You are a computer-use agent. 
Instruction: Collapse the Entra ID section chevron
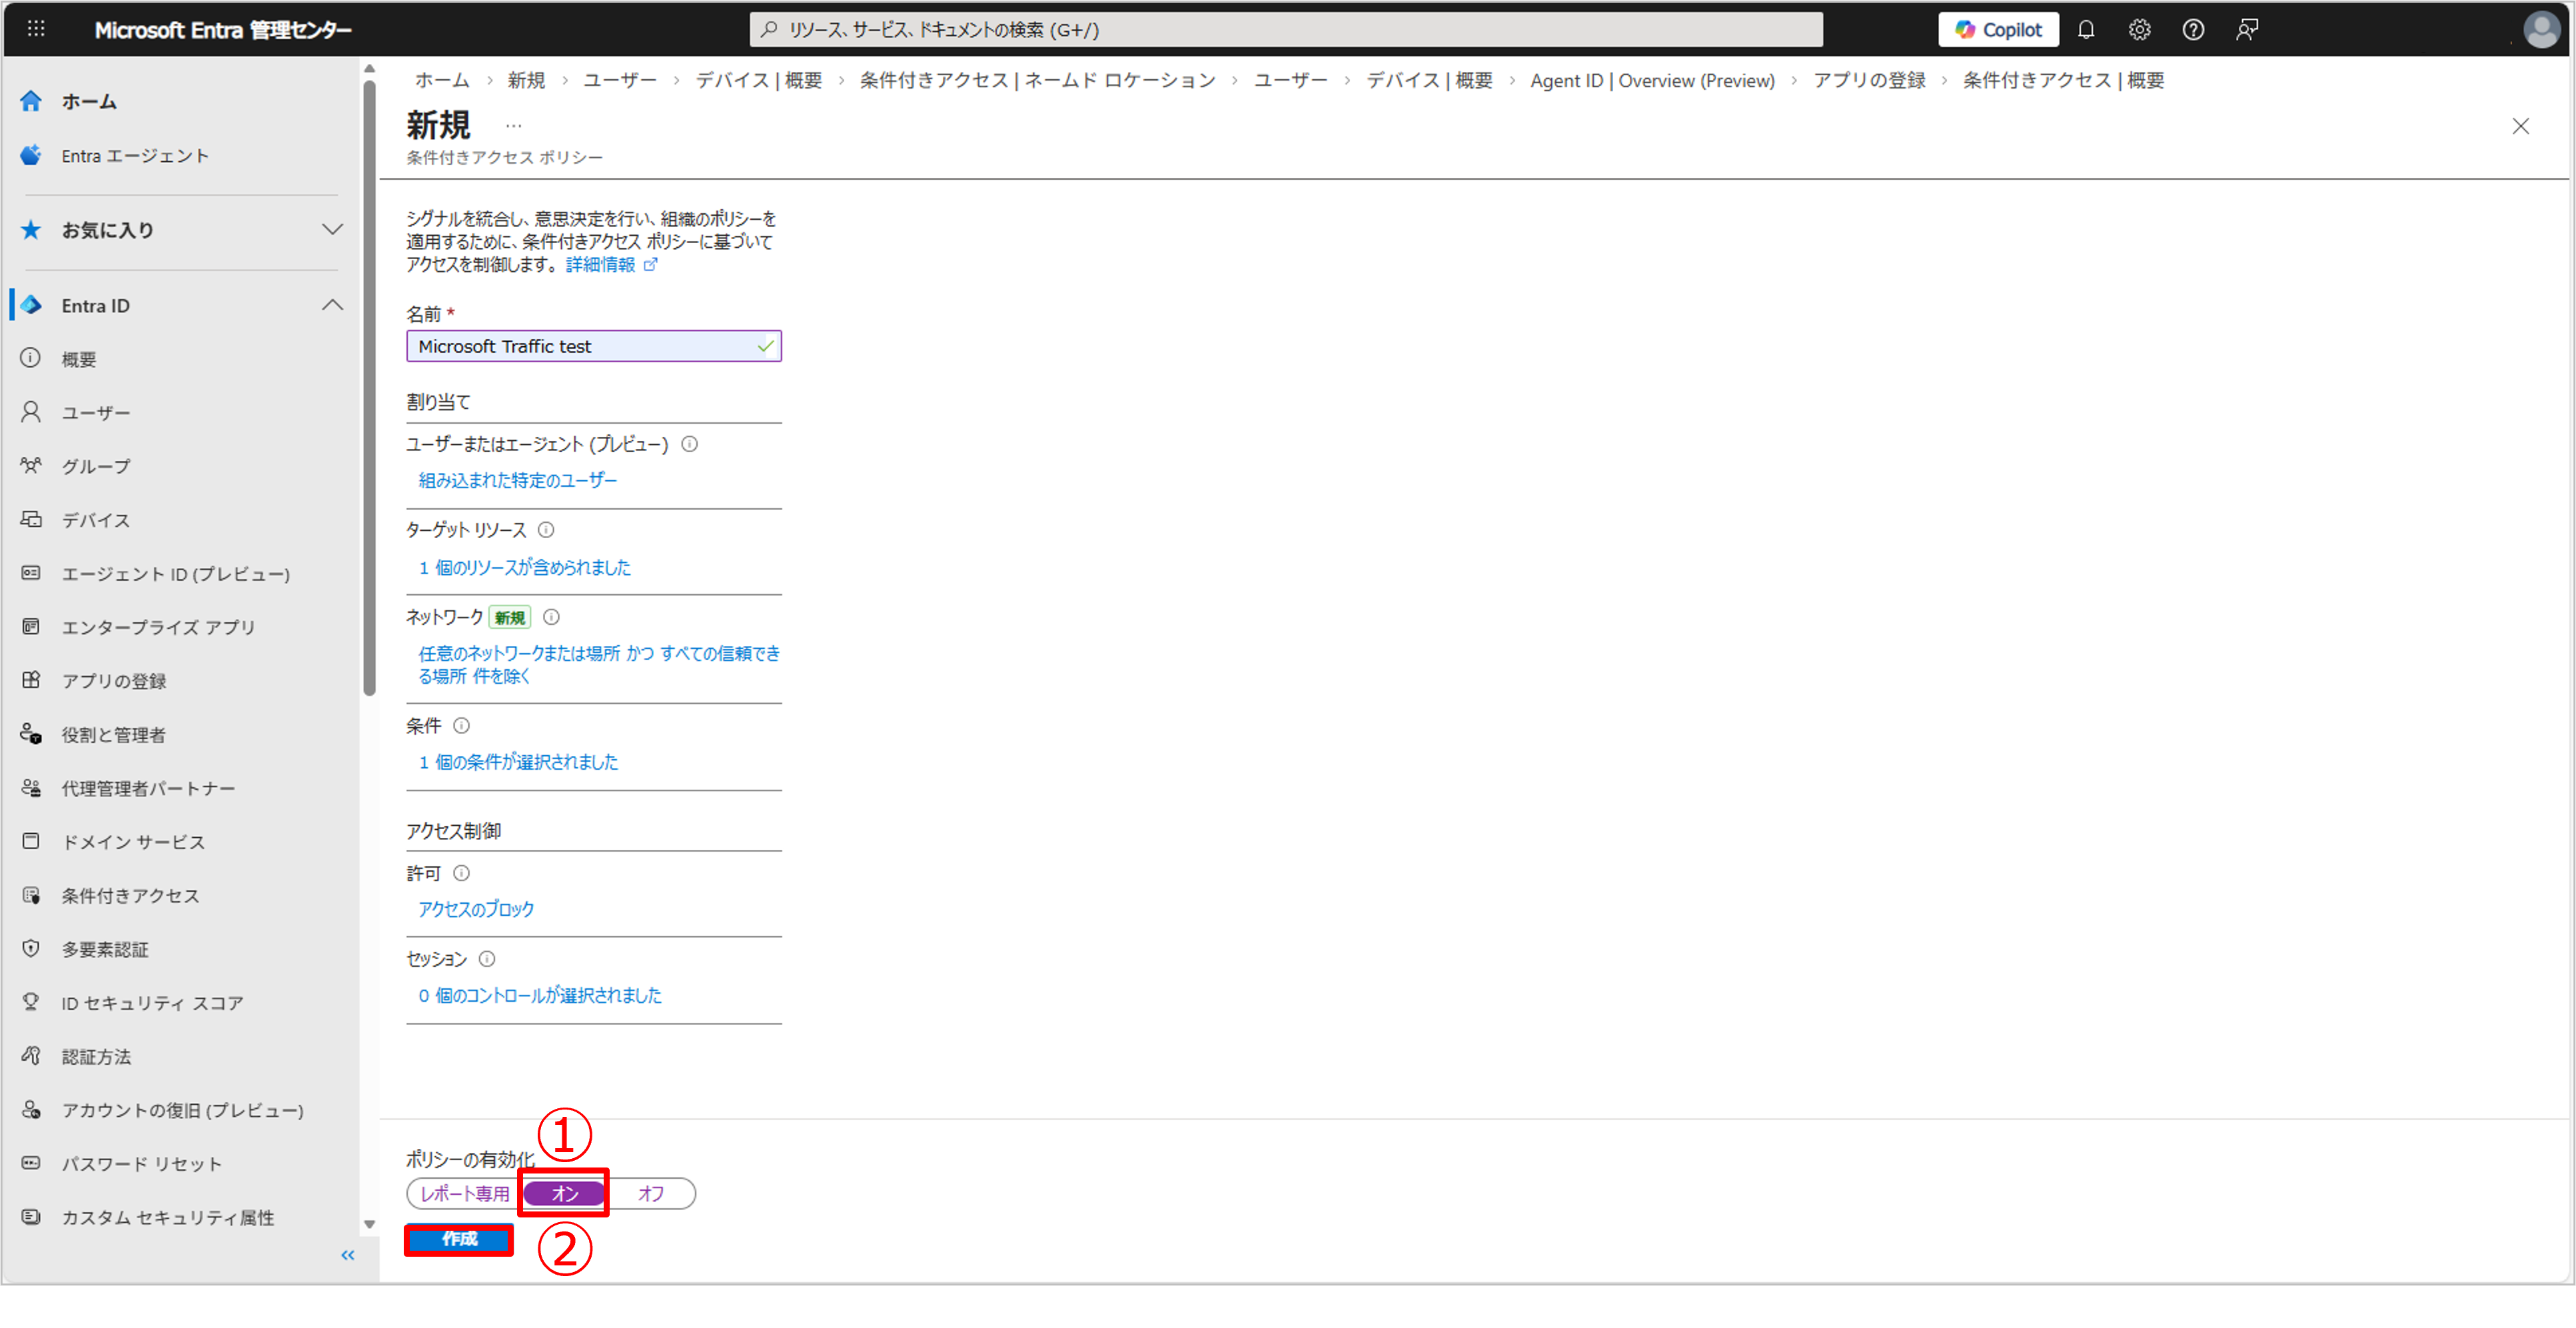point(333,305)
